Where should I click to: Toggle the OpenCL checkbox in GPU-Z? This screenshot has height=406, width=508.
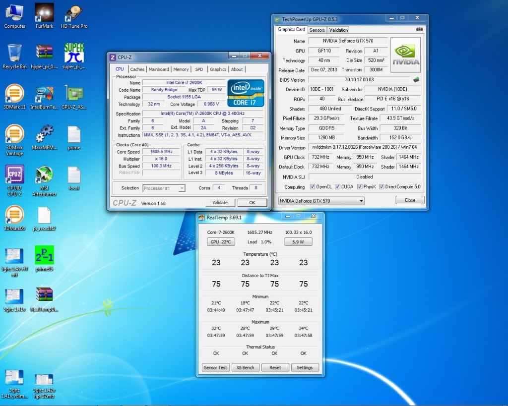pos(313,187)
